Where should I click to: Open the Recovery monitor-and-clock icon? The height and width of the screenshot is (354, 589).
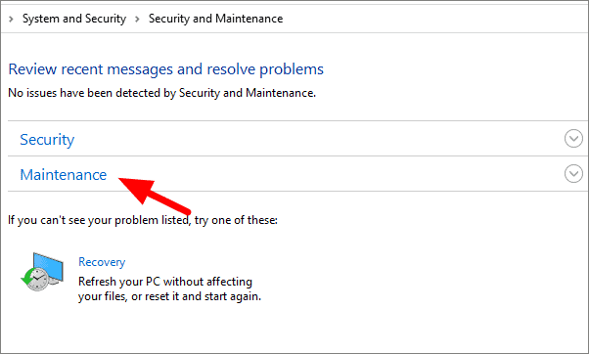(x=42, y=272)
